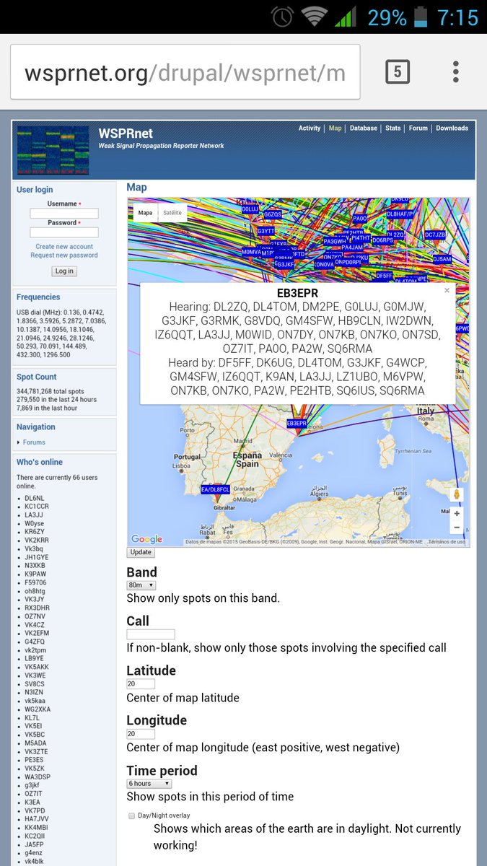The width and height of the screenshot is (487, 866).
Task: Open the Forum menu item
Action: pos(418,128)
